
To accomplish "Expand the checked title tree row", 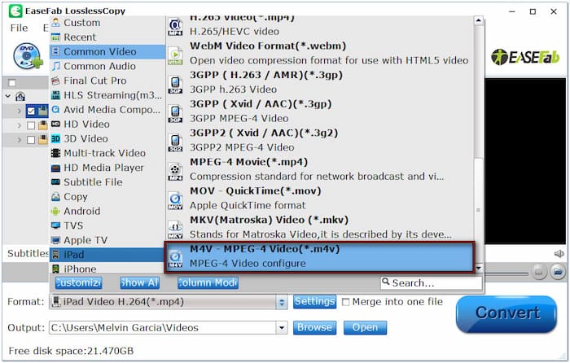I will [x=20, y=111].
